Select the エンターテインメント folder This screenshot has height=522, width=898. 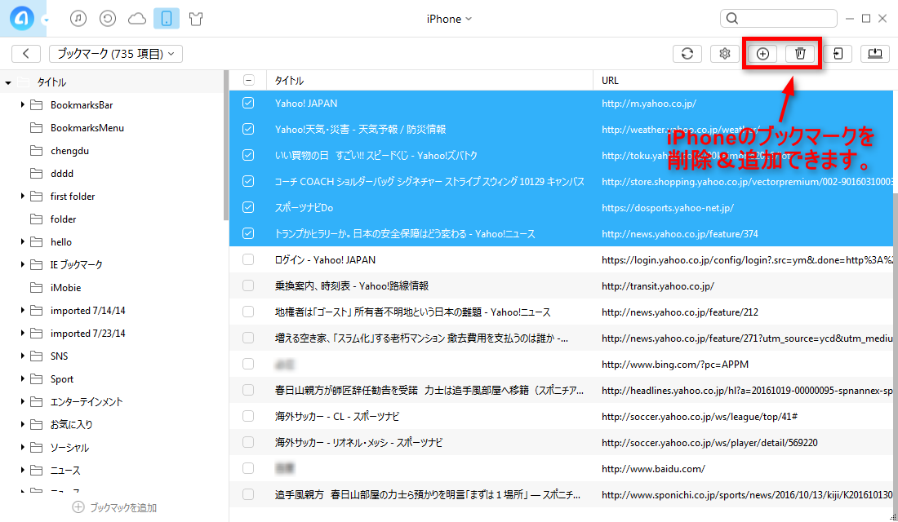click(87, 402)
